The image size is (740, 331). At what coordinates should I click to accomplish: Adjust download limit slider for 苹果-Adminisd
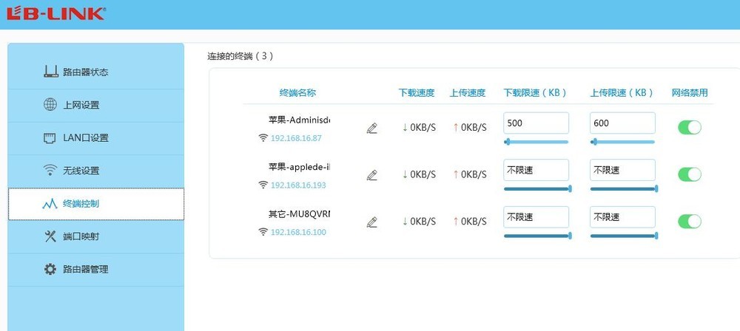tap(536, 141)
